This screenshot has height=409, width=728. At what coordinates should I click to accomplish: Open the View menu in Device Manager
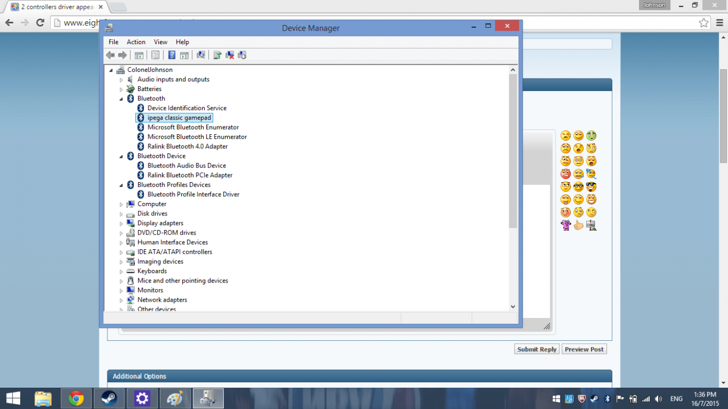coord(160,42)
